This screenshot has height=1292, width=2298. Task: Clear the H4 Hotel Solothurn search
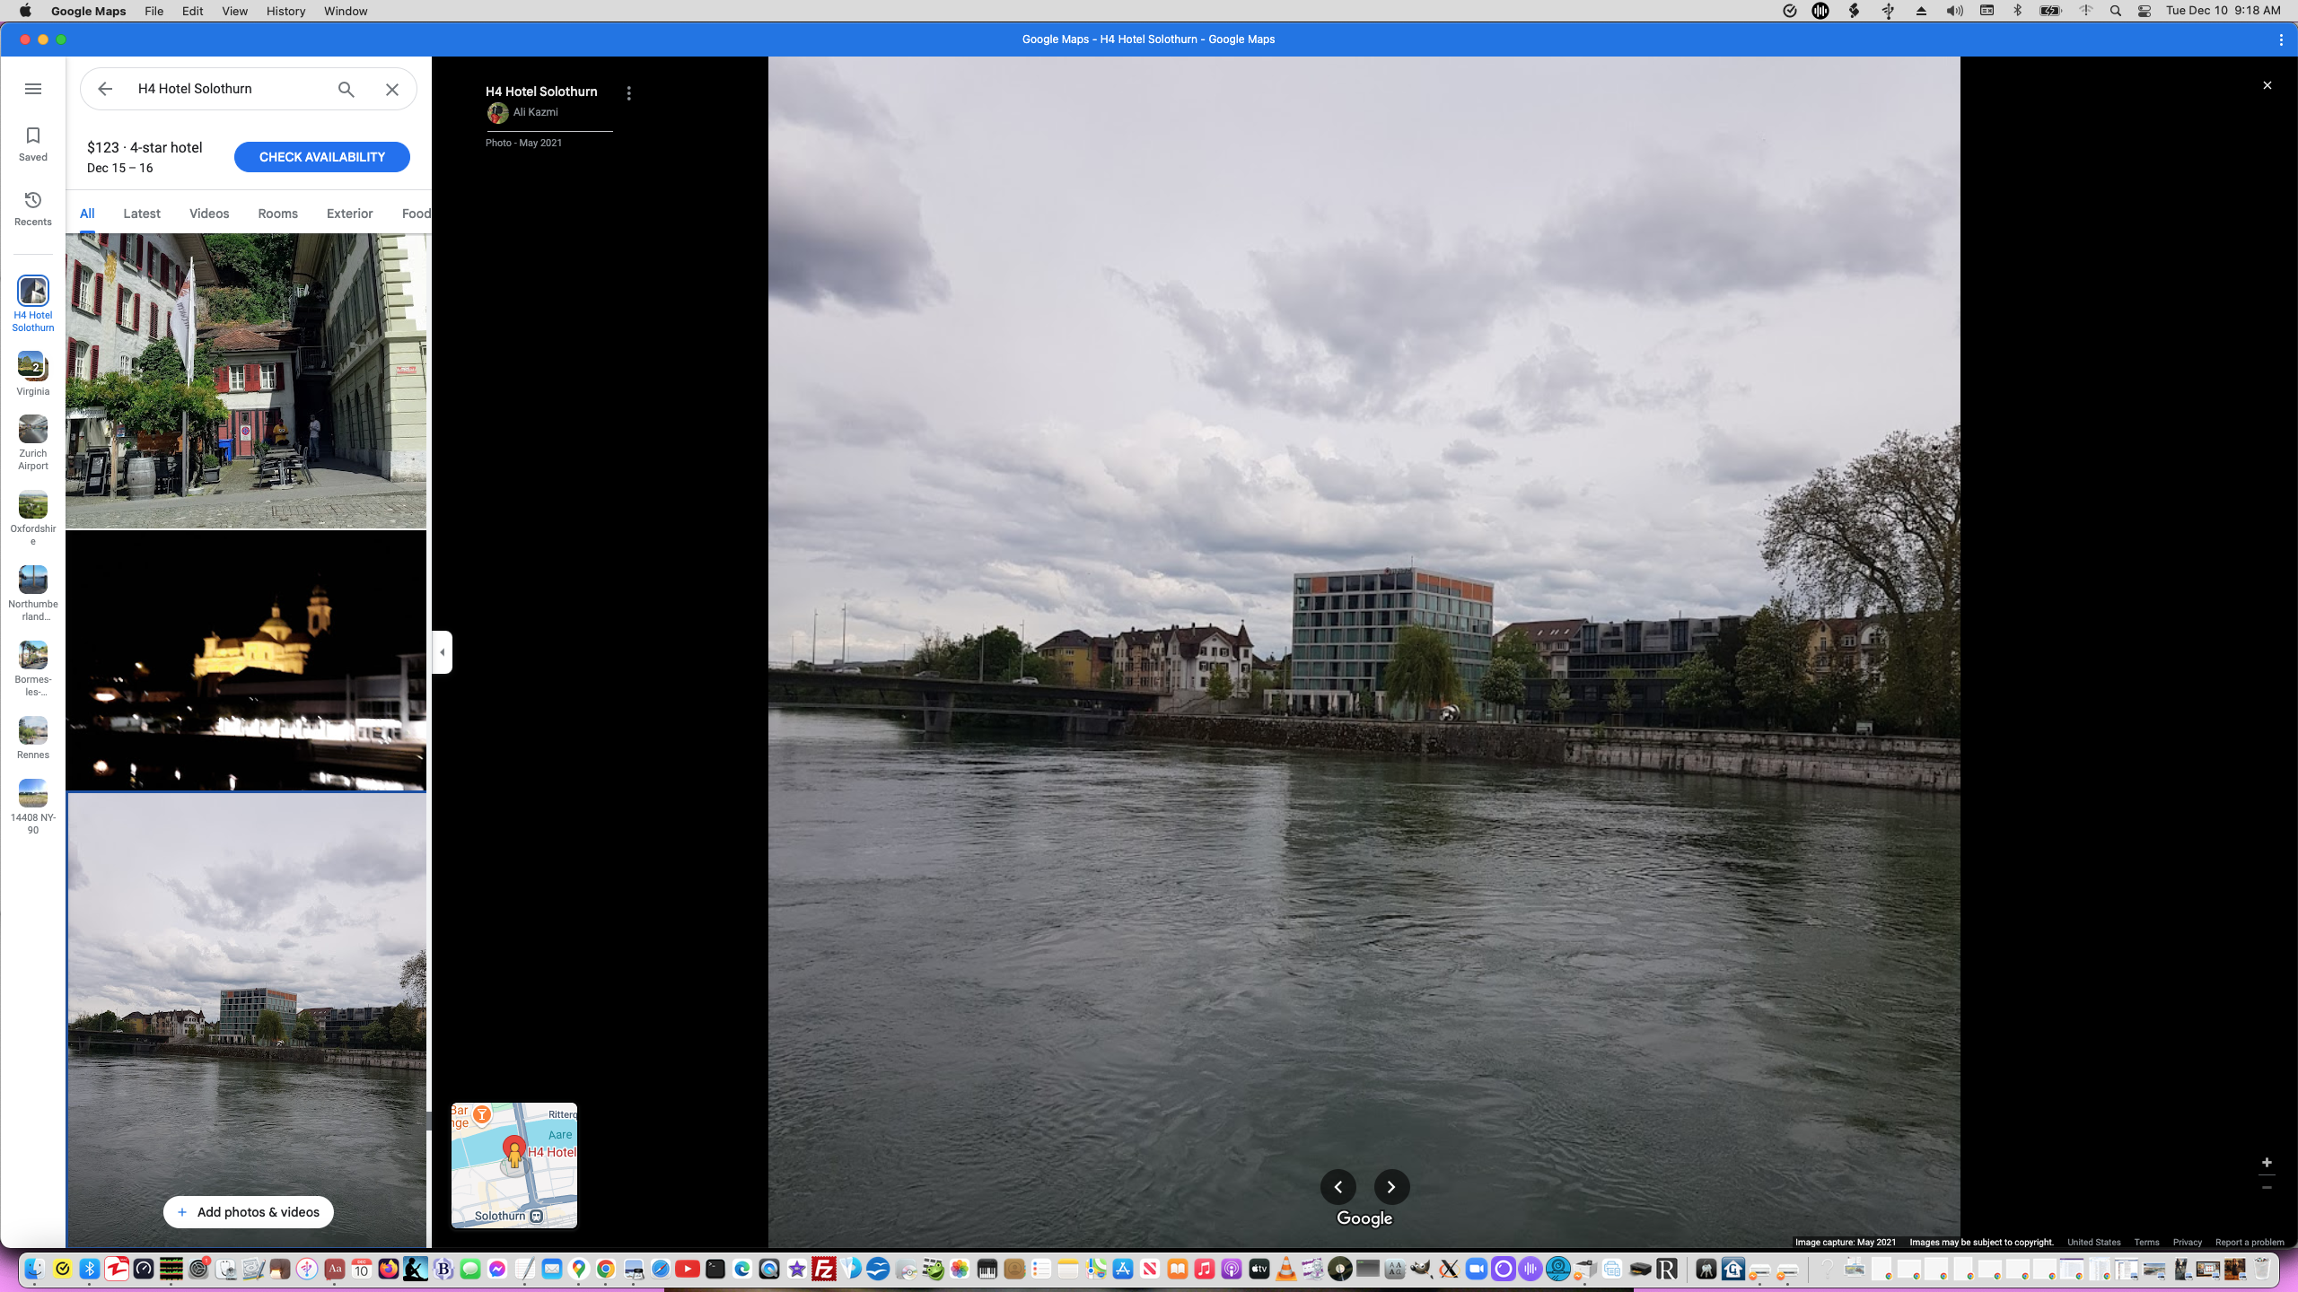pyautogui.click(x=392, y=89)
